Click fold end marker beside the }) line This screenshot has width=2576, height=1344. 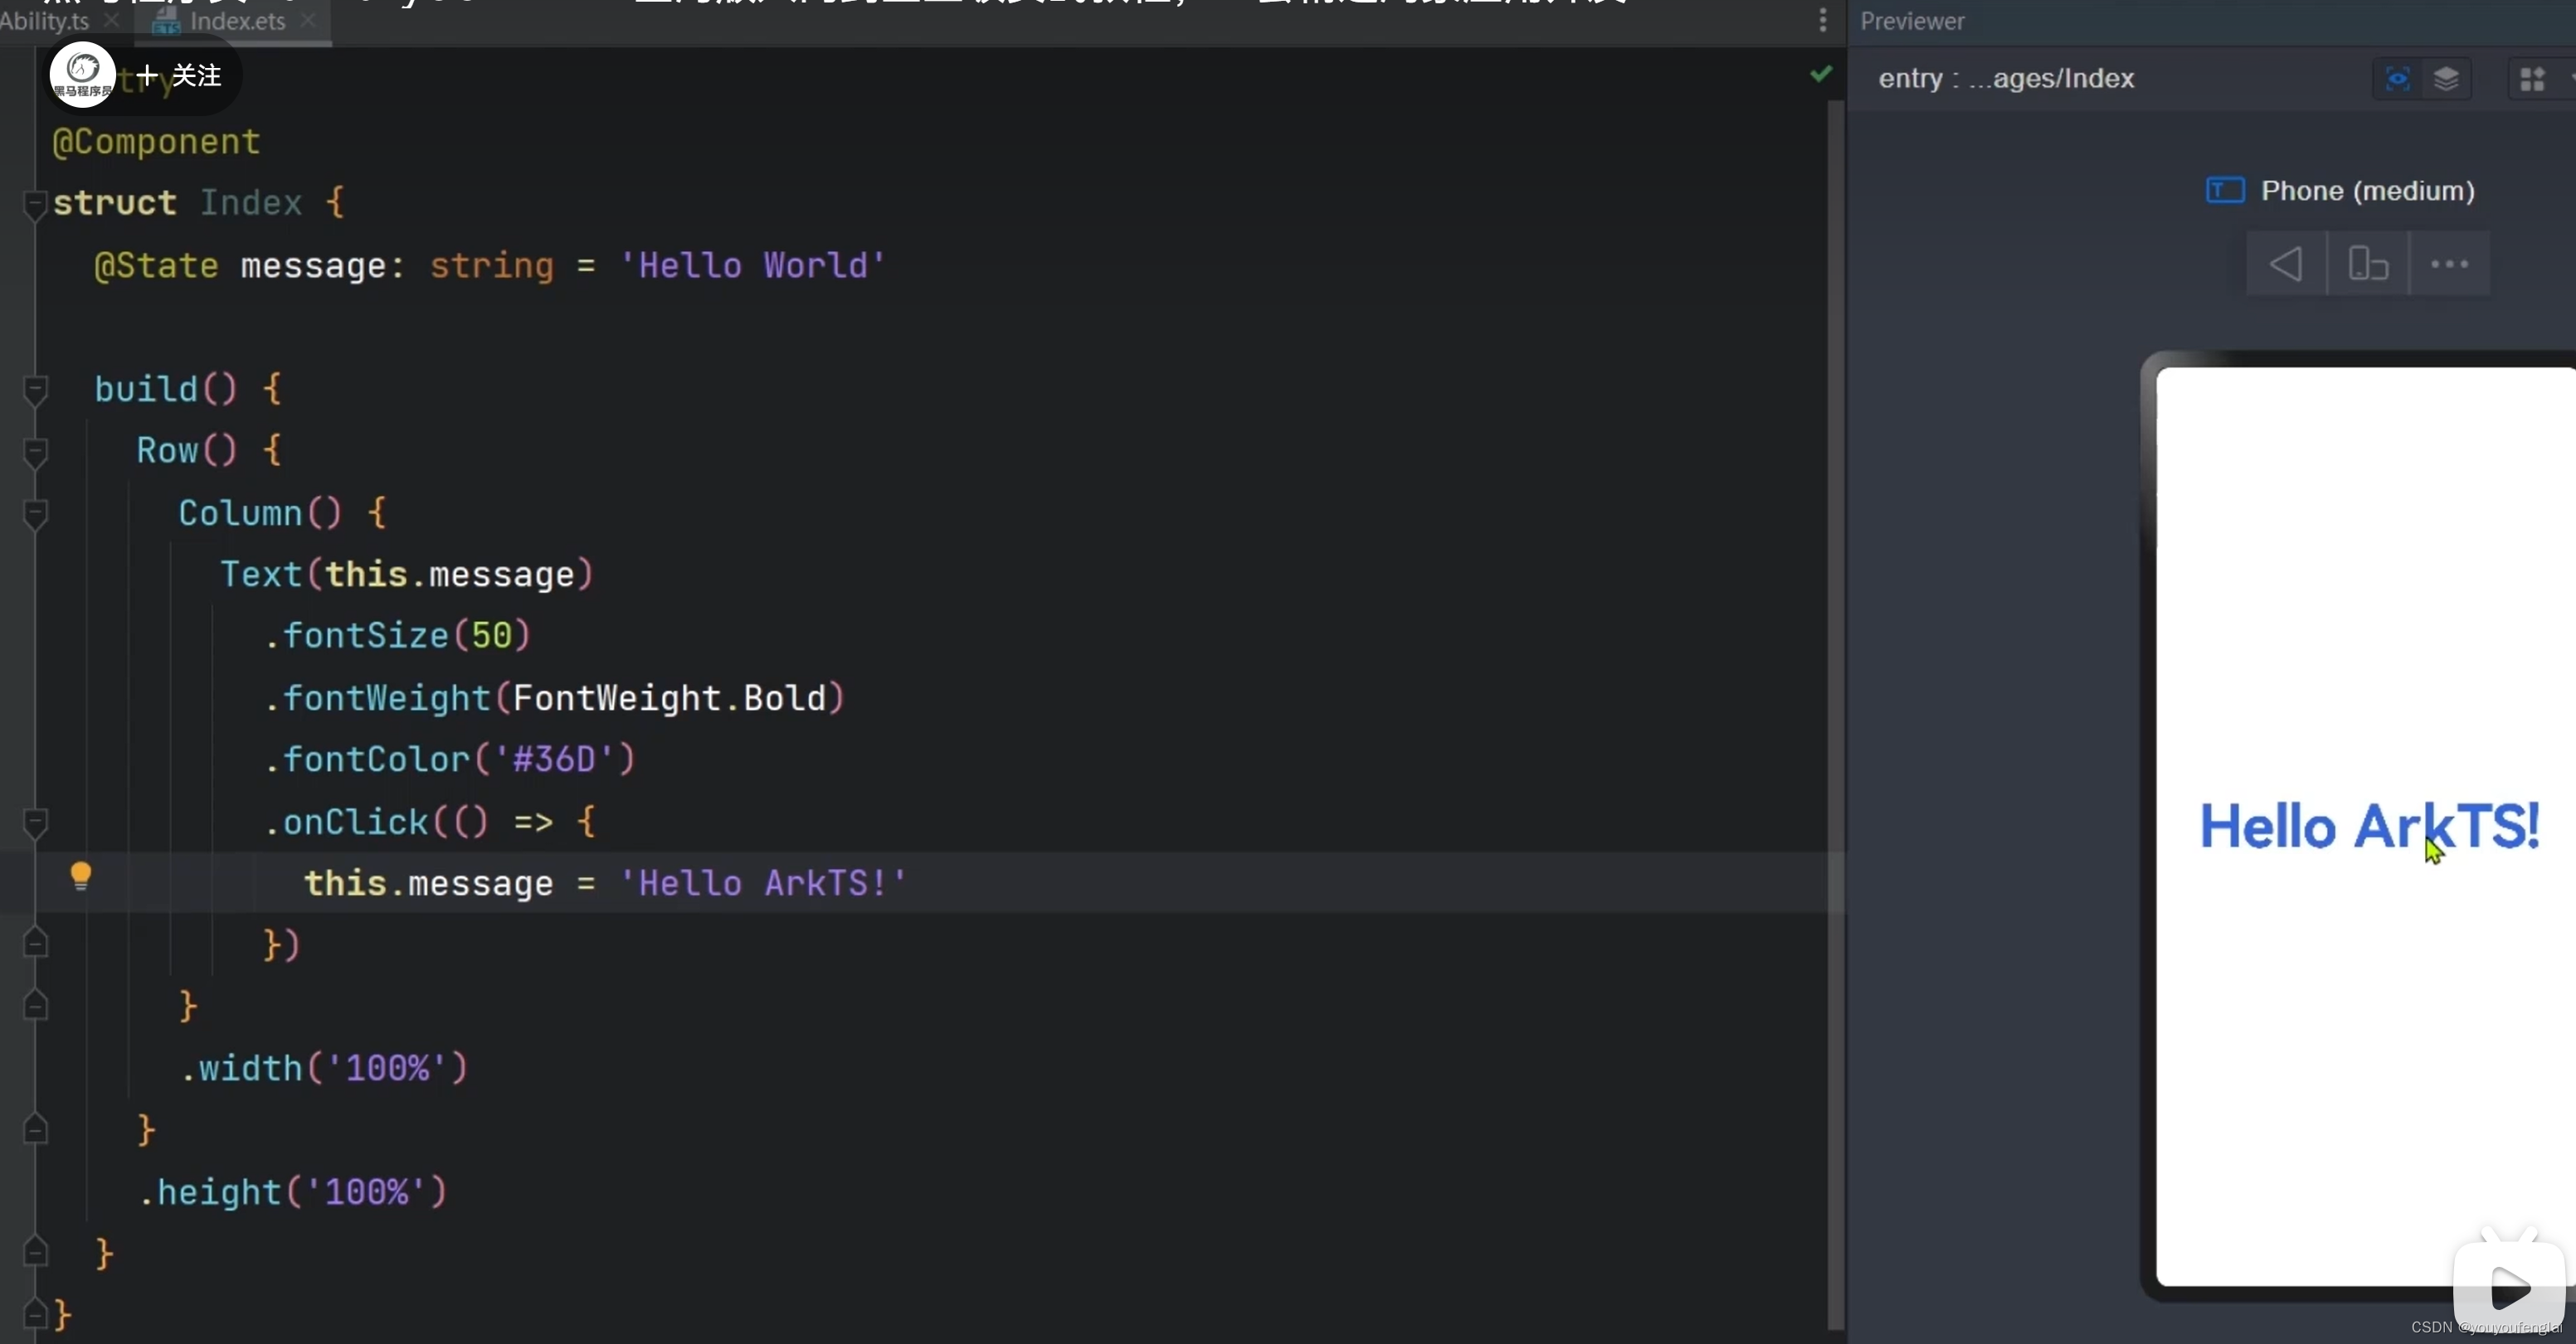35,944
